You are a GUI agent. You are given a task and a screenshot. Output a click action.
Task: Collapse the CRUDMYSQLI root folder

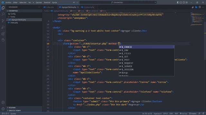pos(24,11)
